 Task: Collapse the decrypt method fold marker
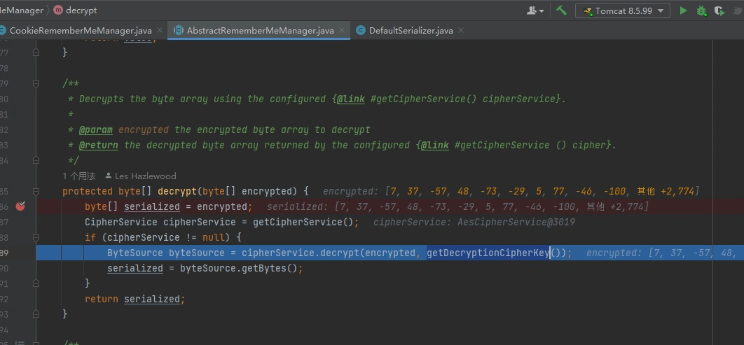click(x=36, y=192)
